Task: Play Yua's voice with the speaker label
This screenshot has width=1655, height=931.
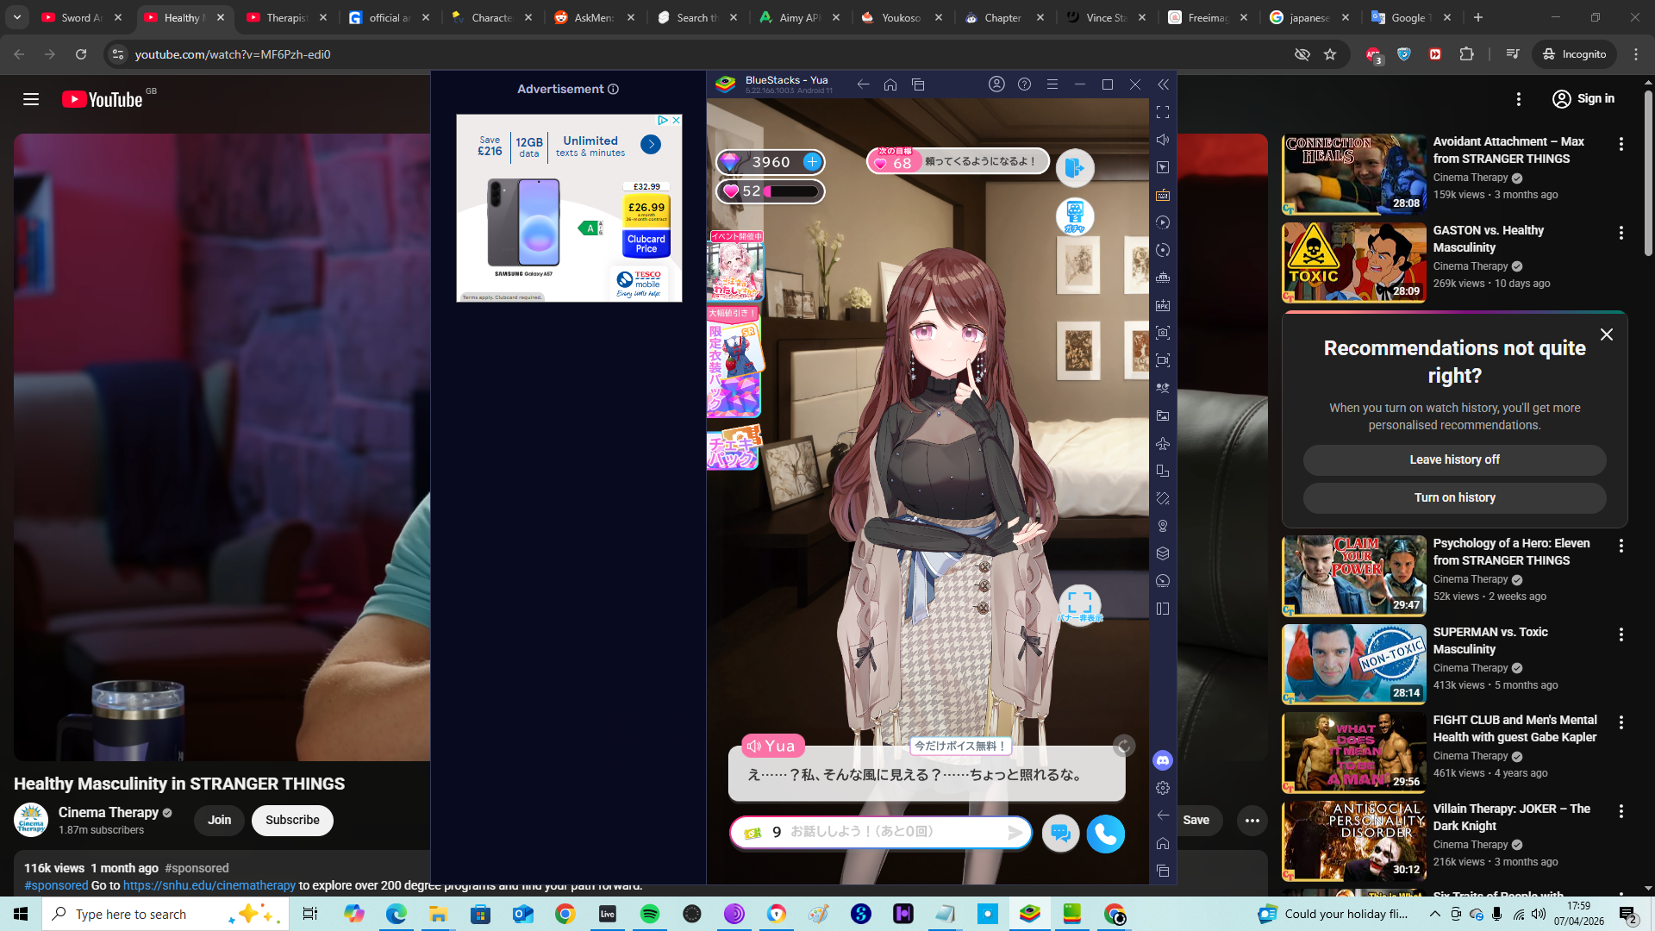Action: (772, 746)
